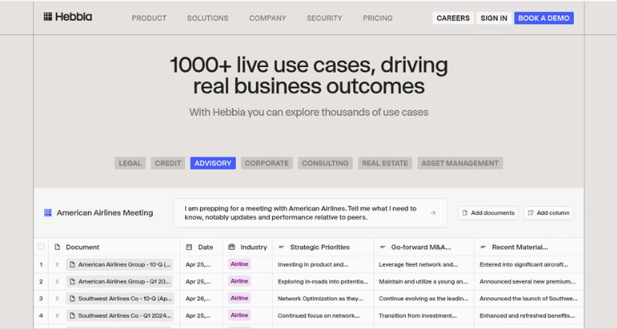This screenshot has width=617, height=329.
Task: Expand the Solutions navigation menu
Action: (x=207, y=18)
